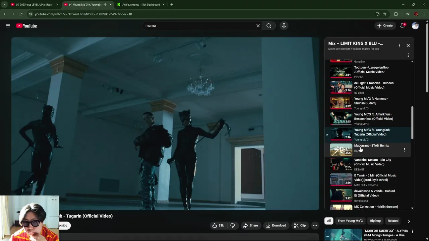Open Mongol bielgee recommendation thumbnail
This screenshot has width=429, height=241.
(x=343, y=235)
